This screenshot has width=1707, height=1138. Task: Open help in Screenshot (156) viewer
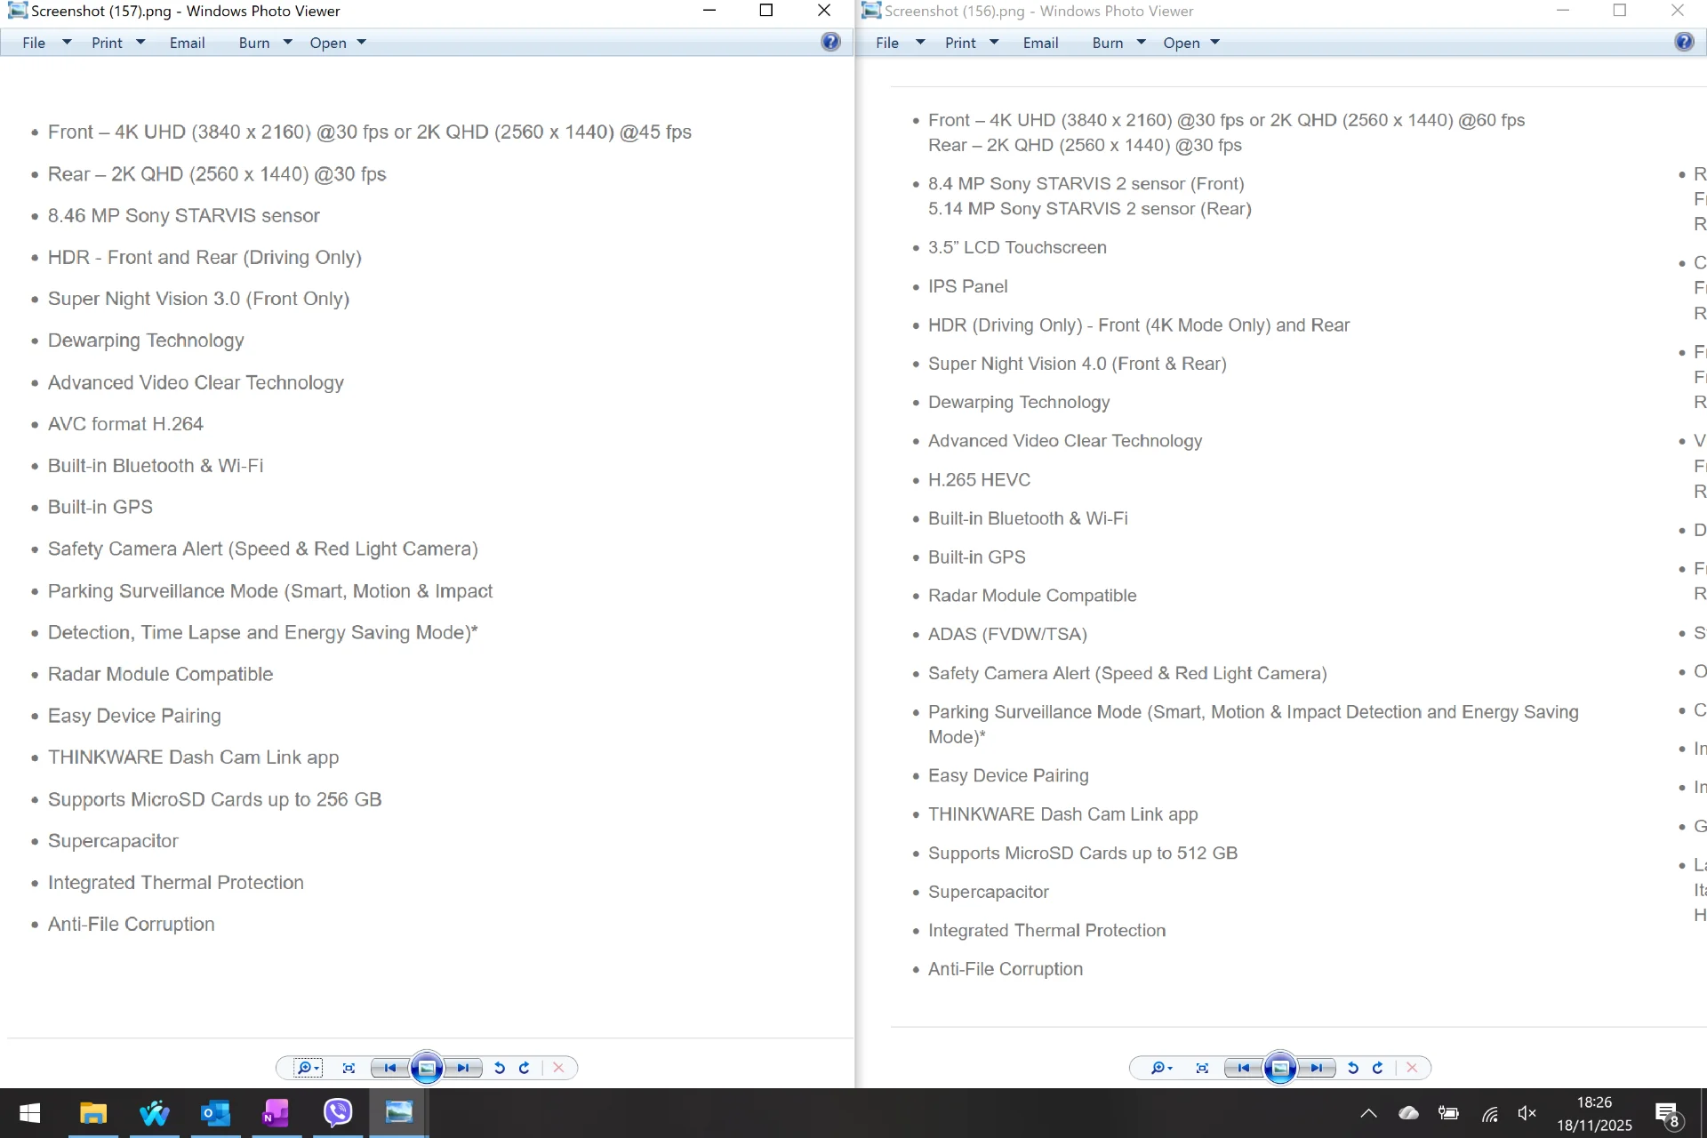[x=1684, y=42]
